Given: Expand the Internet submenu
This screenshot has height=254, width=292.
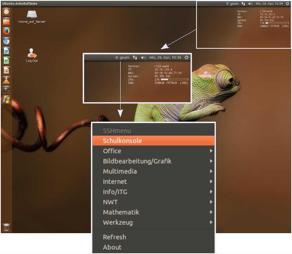Looking at the screenshot, I should 115,182.
